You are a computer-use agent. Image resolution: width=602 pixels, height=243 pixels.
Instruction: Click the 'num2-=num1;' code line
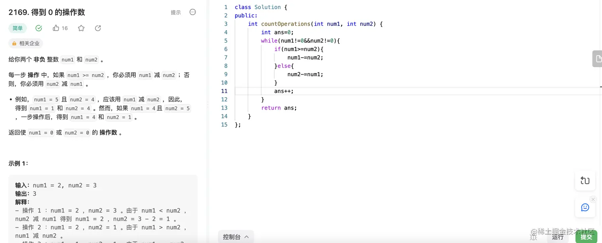pos(305,74)
